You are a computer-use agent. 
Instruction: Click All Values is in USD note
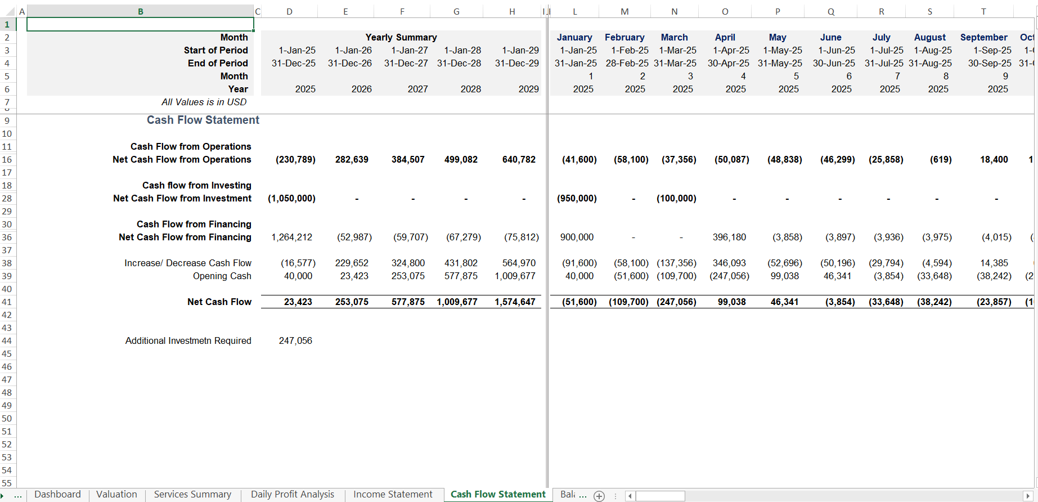(x=204, y=102)
